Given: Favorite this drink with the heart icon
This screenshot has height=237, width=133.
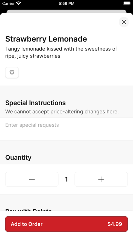Looking at the screenshot, I should pyautogui.click(x=12, y=73).
